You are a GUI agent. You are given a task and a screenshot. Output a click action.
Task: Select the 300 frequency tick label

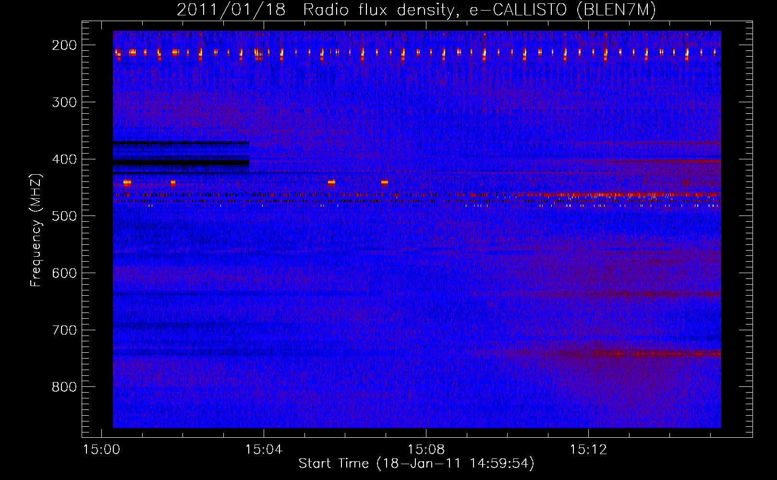(x=64, y=102)
